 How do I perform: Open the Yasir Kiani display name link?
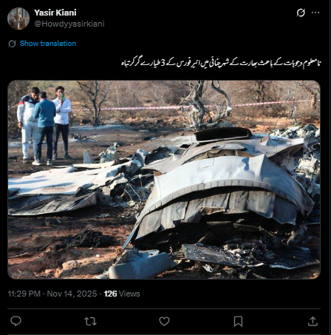[x=55, y=13]
